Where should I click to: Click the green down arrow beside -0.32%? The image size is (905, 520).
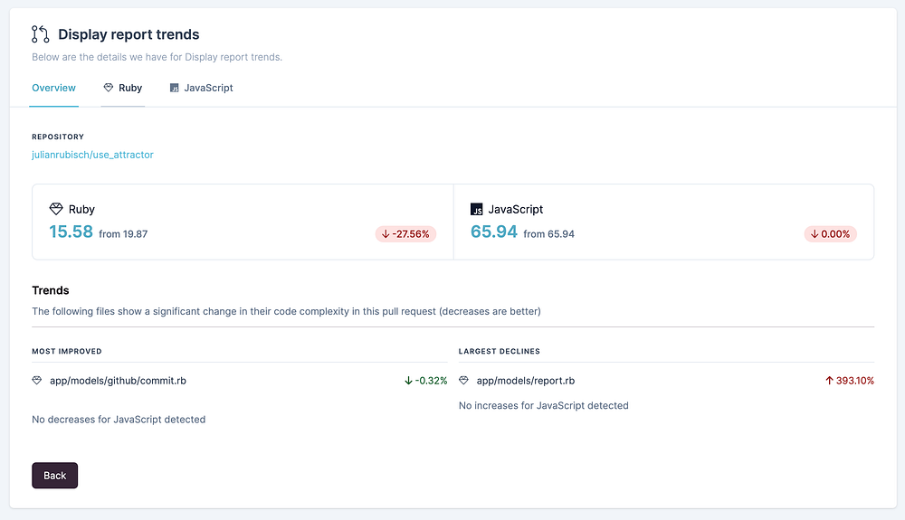click(409, 381)
